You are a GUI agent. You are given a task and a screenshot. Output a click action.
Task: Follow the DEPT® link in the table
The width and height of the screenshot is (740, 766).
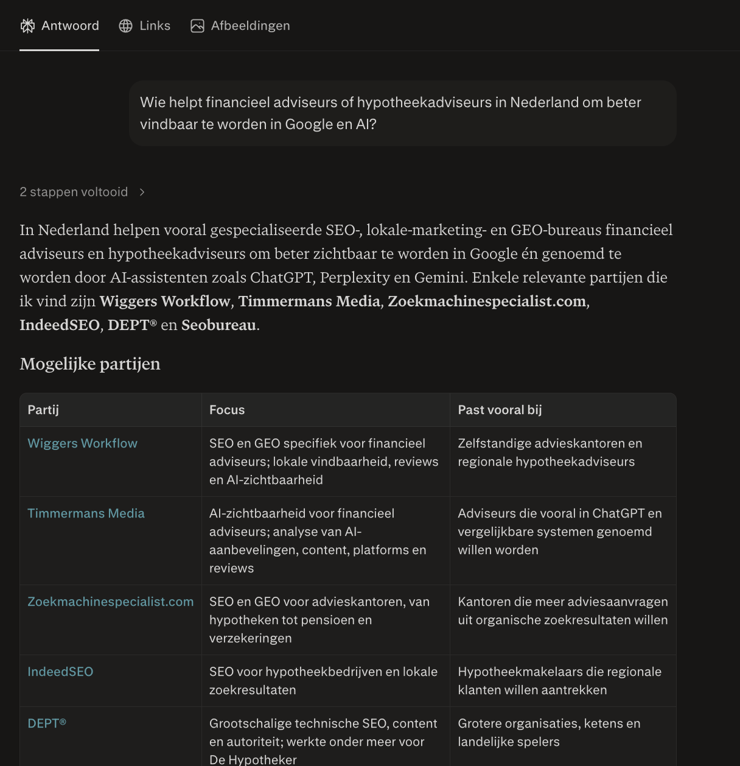(x=47, y=723)
